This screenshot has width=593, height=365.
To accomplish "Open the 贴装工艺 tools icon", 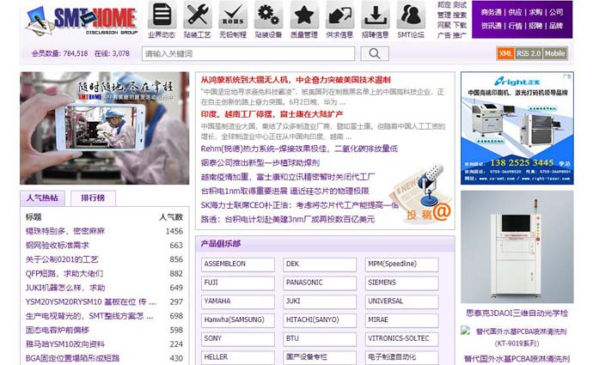I will click(x=198, y=15).
